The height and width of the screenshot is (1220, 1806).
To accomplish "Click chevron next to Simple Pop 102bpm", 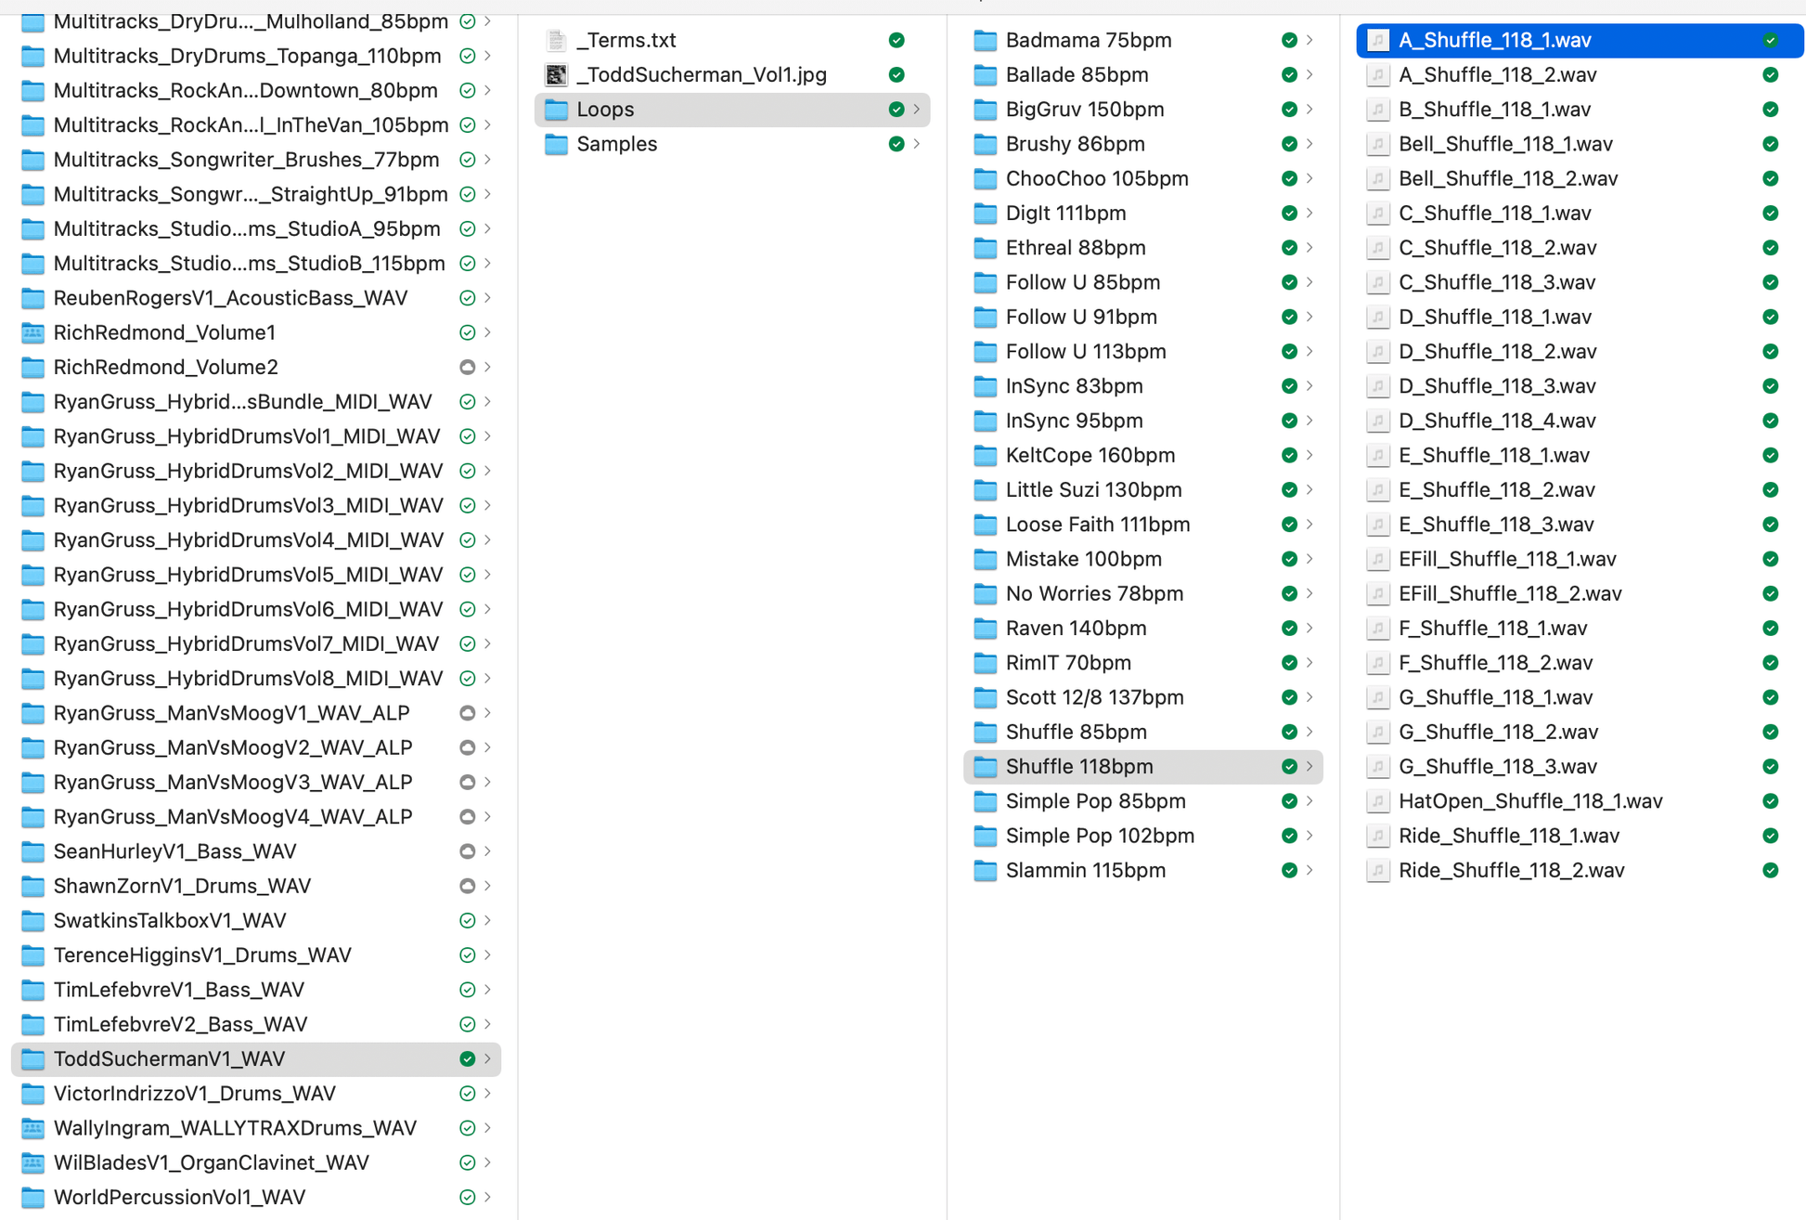I will coord(1309,836).
